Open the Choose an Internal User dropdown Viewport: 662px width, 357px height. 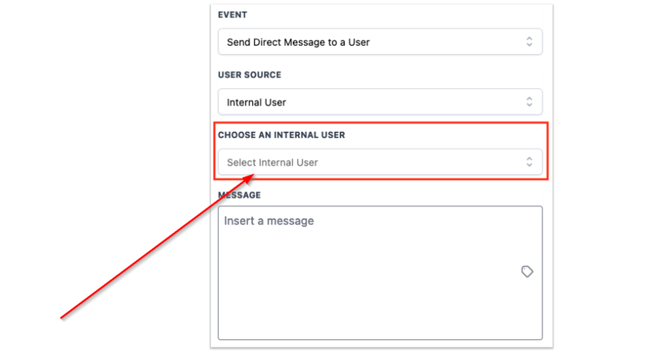(x=380, y=162)
